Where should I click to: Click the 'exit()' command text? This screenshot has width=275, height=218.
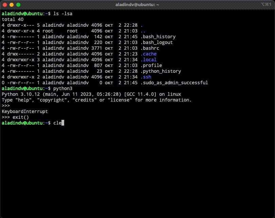click(x=21, y=117)
